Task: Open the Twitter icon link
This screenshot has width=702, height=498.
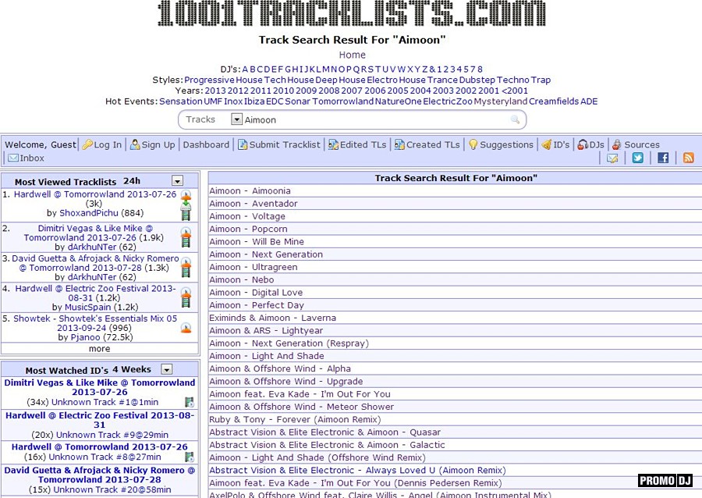Action: pos(637,158)
